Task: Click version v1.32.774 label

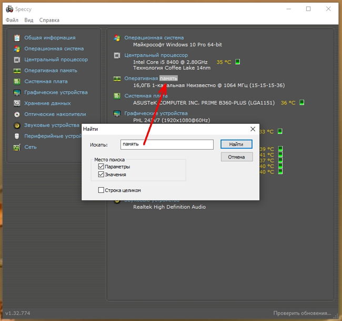Action: pos(18,313)
